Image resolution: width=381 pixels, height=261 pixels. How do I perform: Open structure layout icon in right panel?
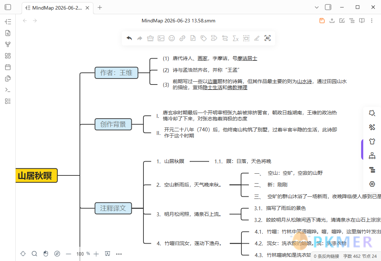tap(372, 156)
